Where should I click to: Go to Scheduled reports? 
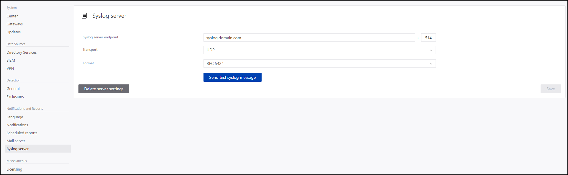pos(22,133)
